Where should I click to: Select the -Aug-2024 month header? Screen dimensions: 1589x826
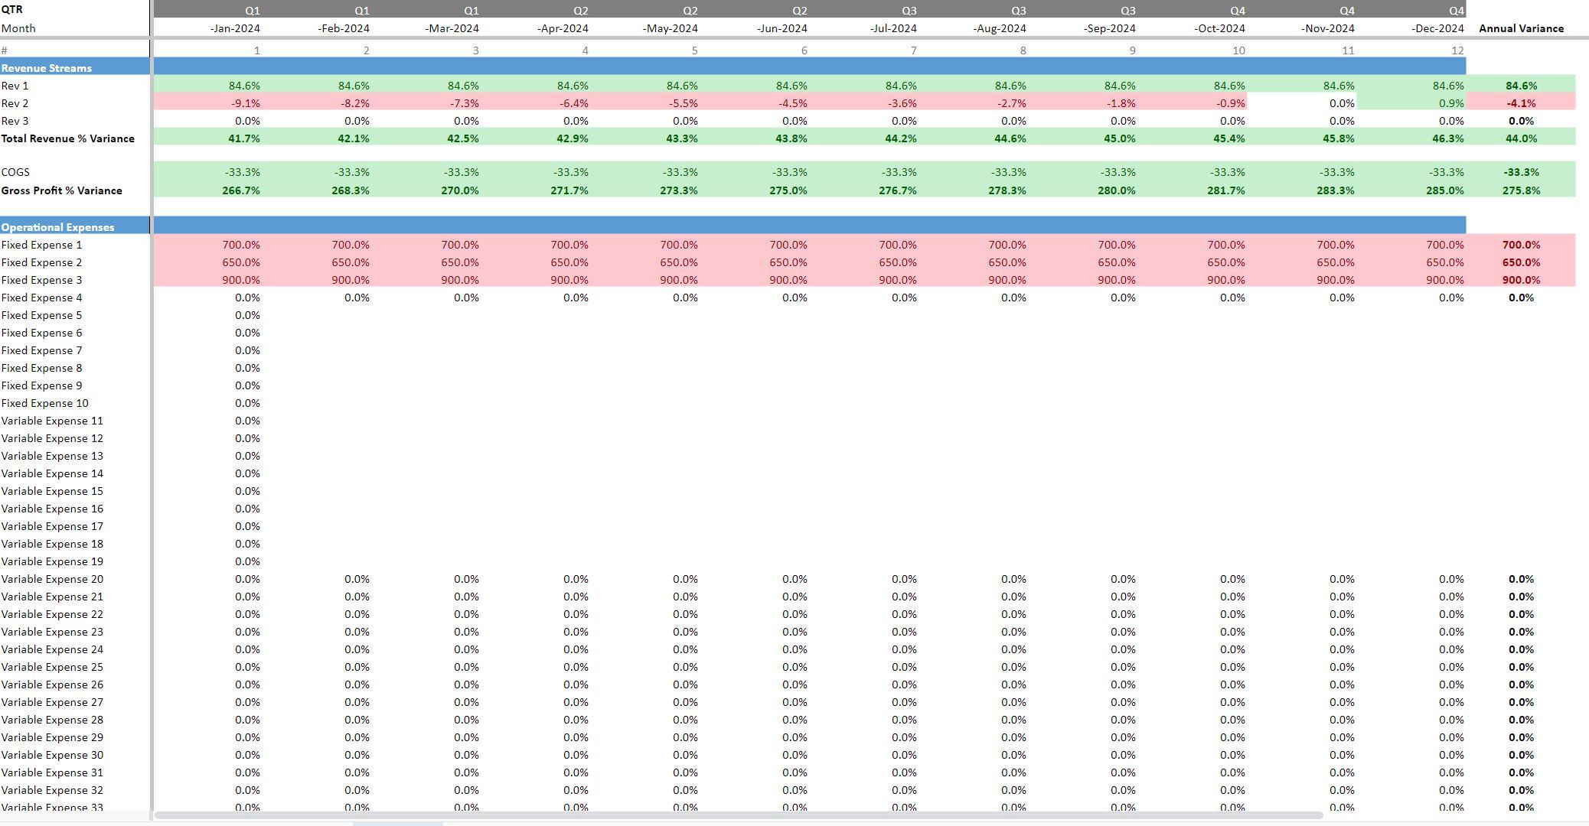click(1000, 28)
